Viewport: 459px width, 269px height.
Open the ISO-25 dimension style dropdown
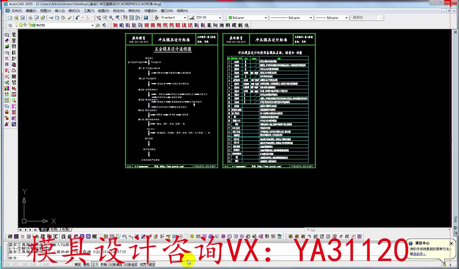pos(220,17)
